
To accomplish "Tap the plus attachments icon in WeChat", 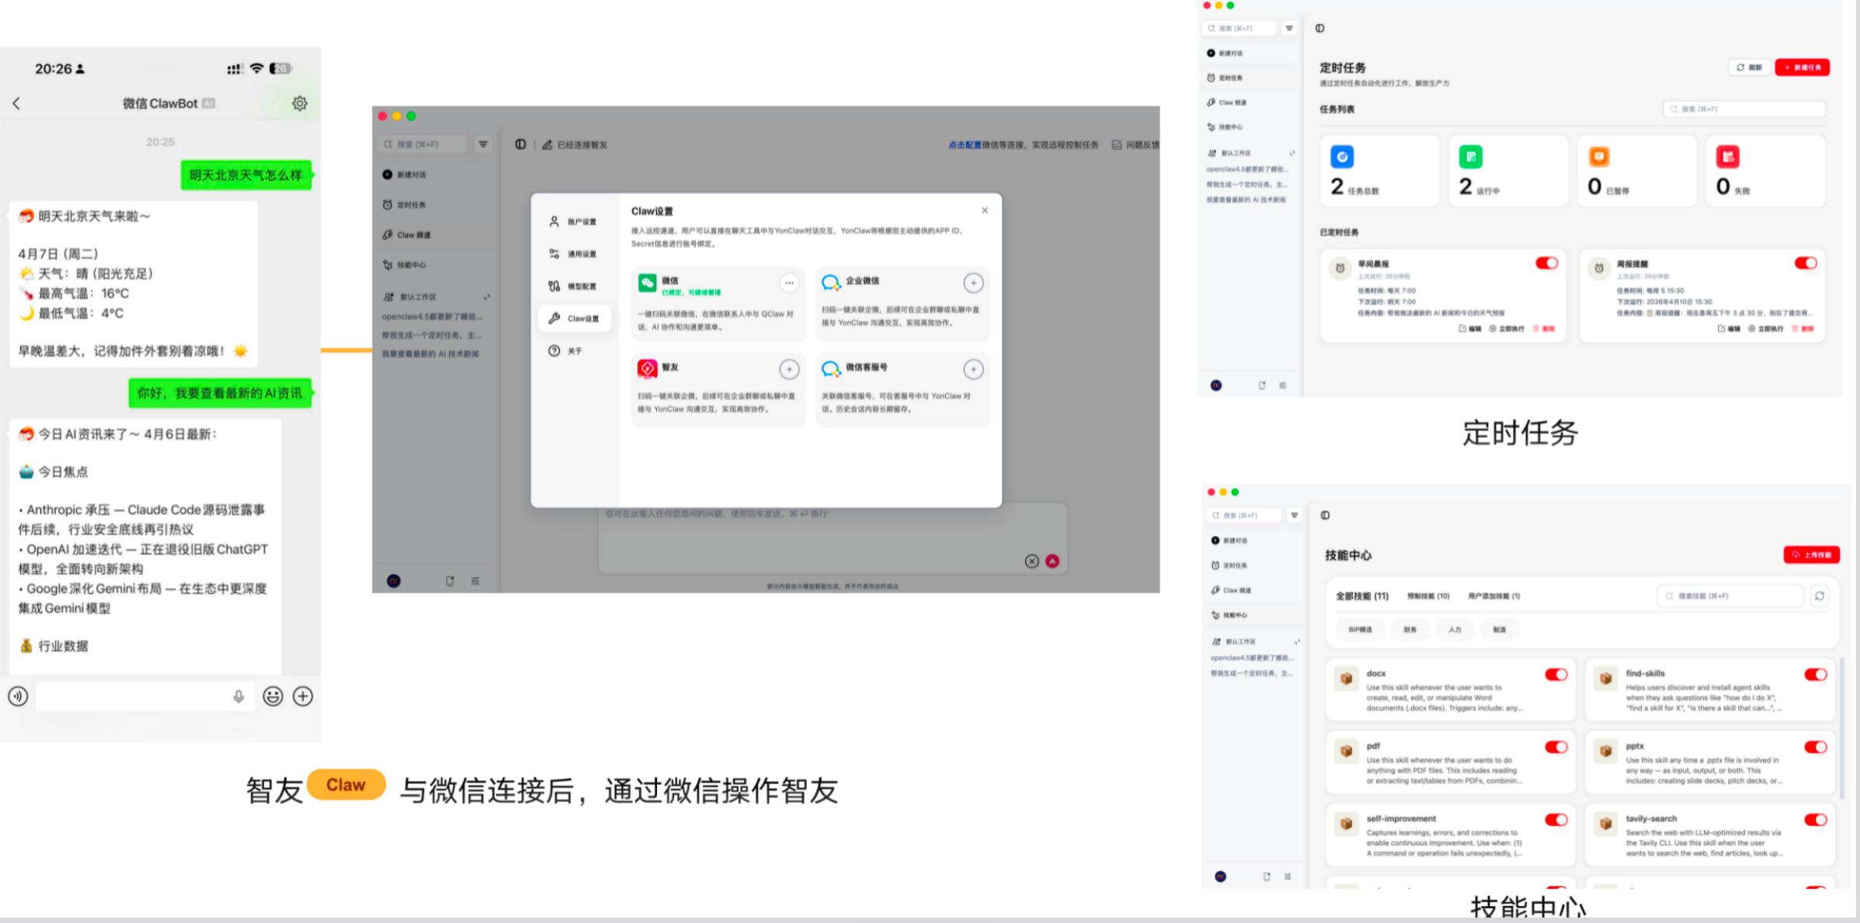I will coord(303,696).
